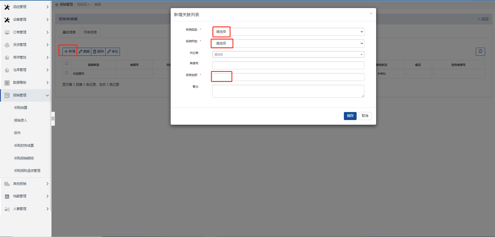Click the 品控管理 sidebar icon
Viewport: 495px width, 237px height.
click(x=7, y=7)
